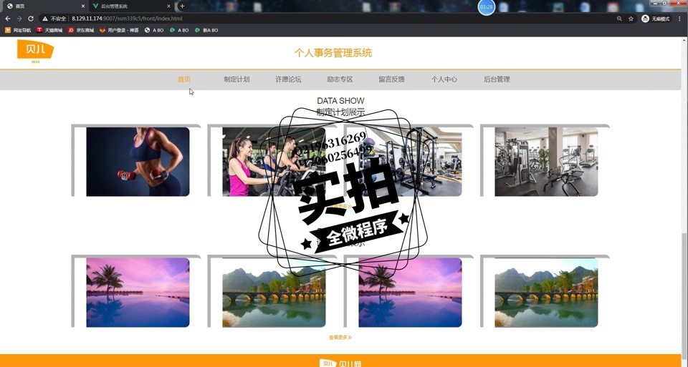The height and width of the screenshot is (367, 688).
Task: Open the Chrome three-dot menu
Action: [x=680, y=19]
